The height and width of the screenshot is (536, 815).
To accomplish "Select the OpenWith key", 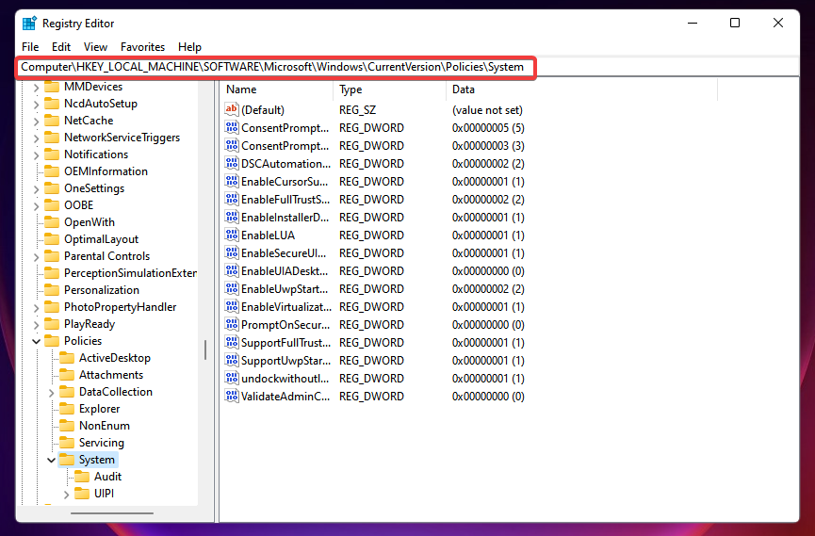I will click(89, 222).
